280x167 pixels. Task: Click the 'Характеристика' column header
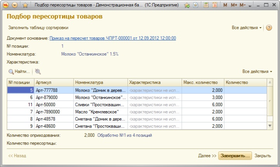pyautogui.click(x=155, y=82)
